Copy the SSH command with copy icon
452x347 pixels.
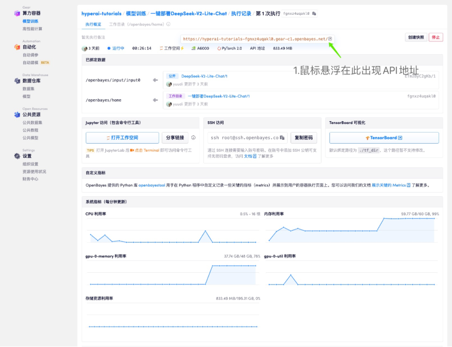click(x=282, y=138)
